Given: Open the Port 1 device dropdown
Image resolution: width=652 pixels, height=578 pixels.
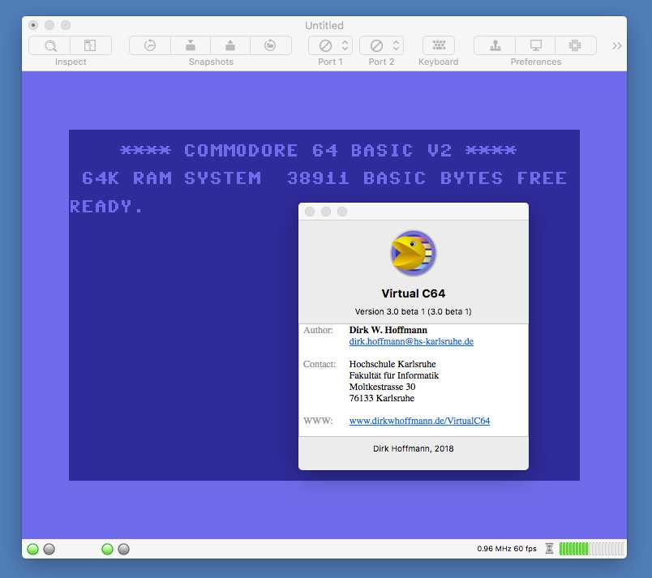Looking at the screenshot, I should 330,45.
